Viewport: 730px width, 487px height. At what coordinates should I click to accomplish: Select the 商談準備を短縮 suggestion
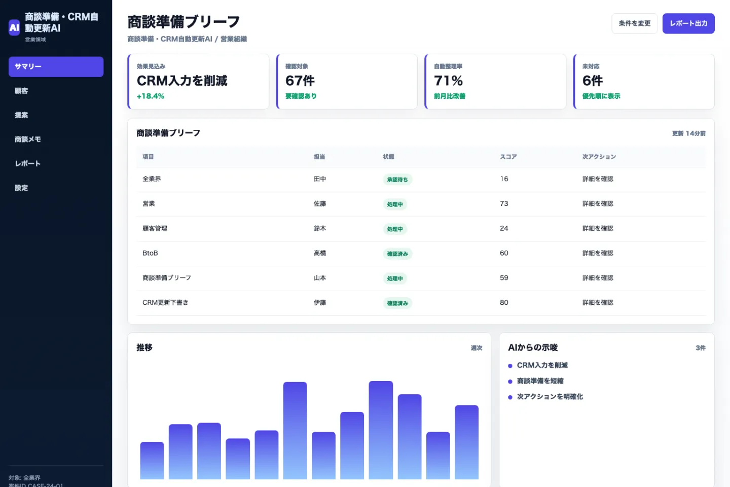[x=540, y=381]
